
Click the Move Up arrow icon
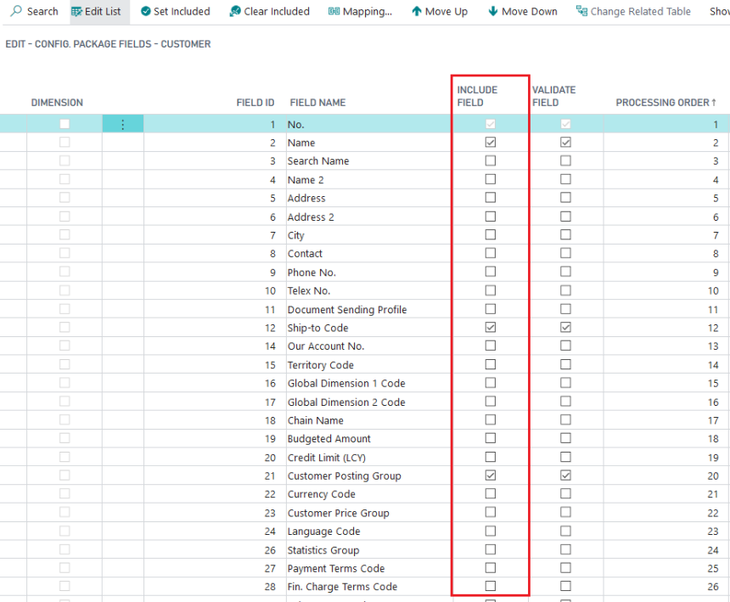[417, 11]
